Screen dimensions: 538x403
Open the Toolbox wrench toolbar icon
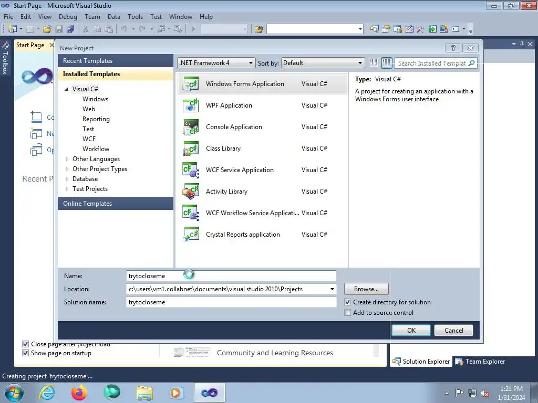pyautogui.click(x=421, y=29)
